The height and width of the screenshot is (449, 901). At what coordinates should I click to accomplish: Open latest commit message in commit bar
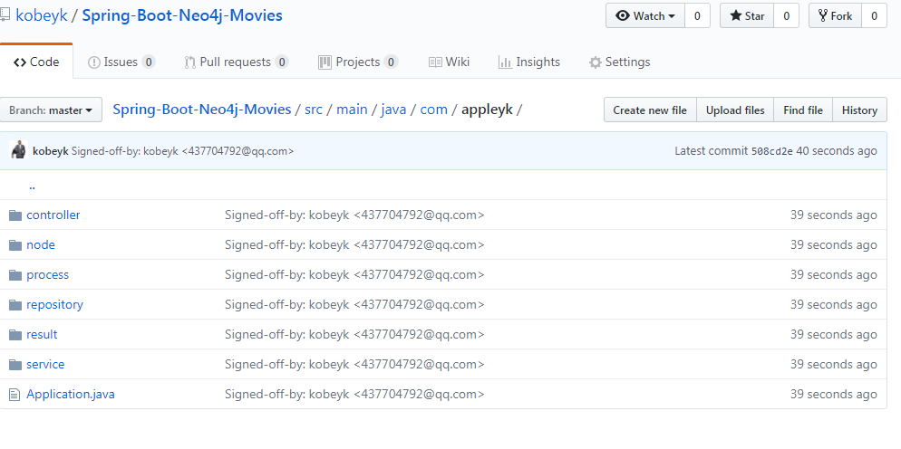pos(183,151)
